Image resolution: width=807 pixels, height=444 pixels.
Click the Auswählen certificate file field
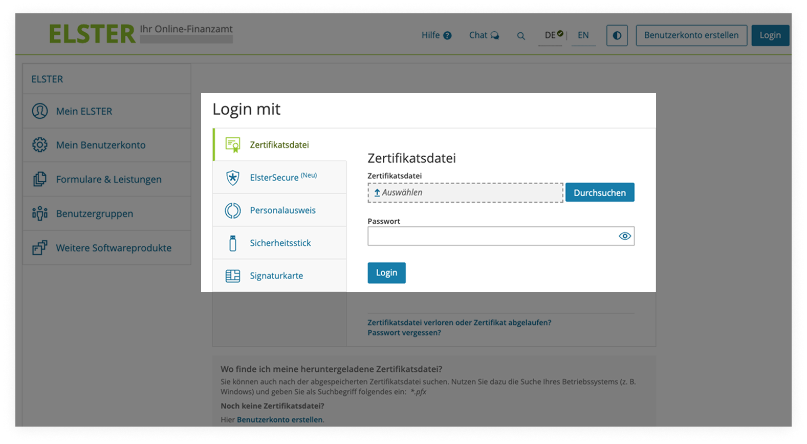tap(465, 193)
